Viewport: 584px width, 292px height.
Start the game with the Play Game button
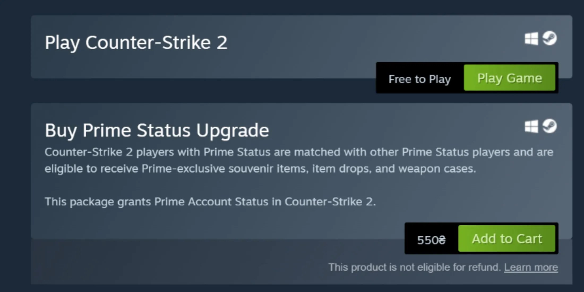click(x=509, y=78)
